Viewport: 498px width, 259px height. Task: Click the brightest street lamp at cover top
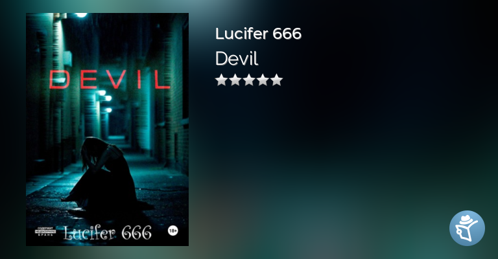[x=81, y=15]
